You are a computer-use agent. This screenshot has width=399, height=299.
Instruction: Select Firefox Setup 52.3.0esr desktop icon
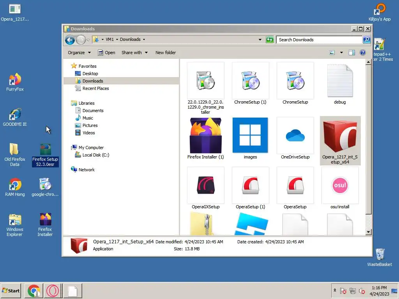tap(45, 155)
